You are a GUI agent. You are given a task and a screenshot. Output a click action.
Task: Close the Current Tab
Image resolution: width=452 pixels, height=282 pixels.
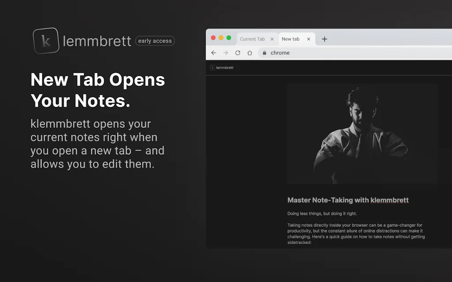pyautogui.click(x=272, y=39)
